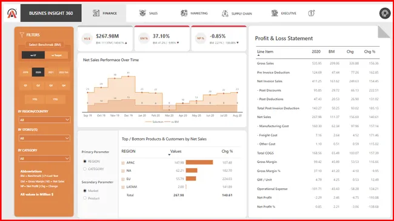Viewport: 394px width, 221px height.
Task: Switch benchmark to vs Target
Action: pos(56,55)
